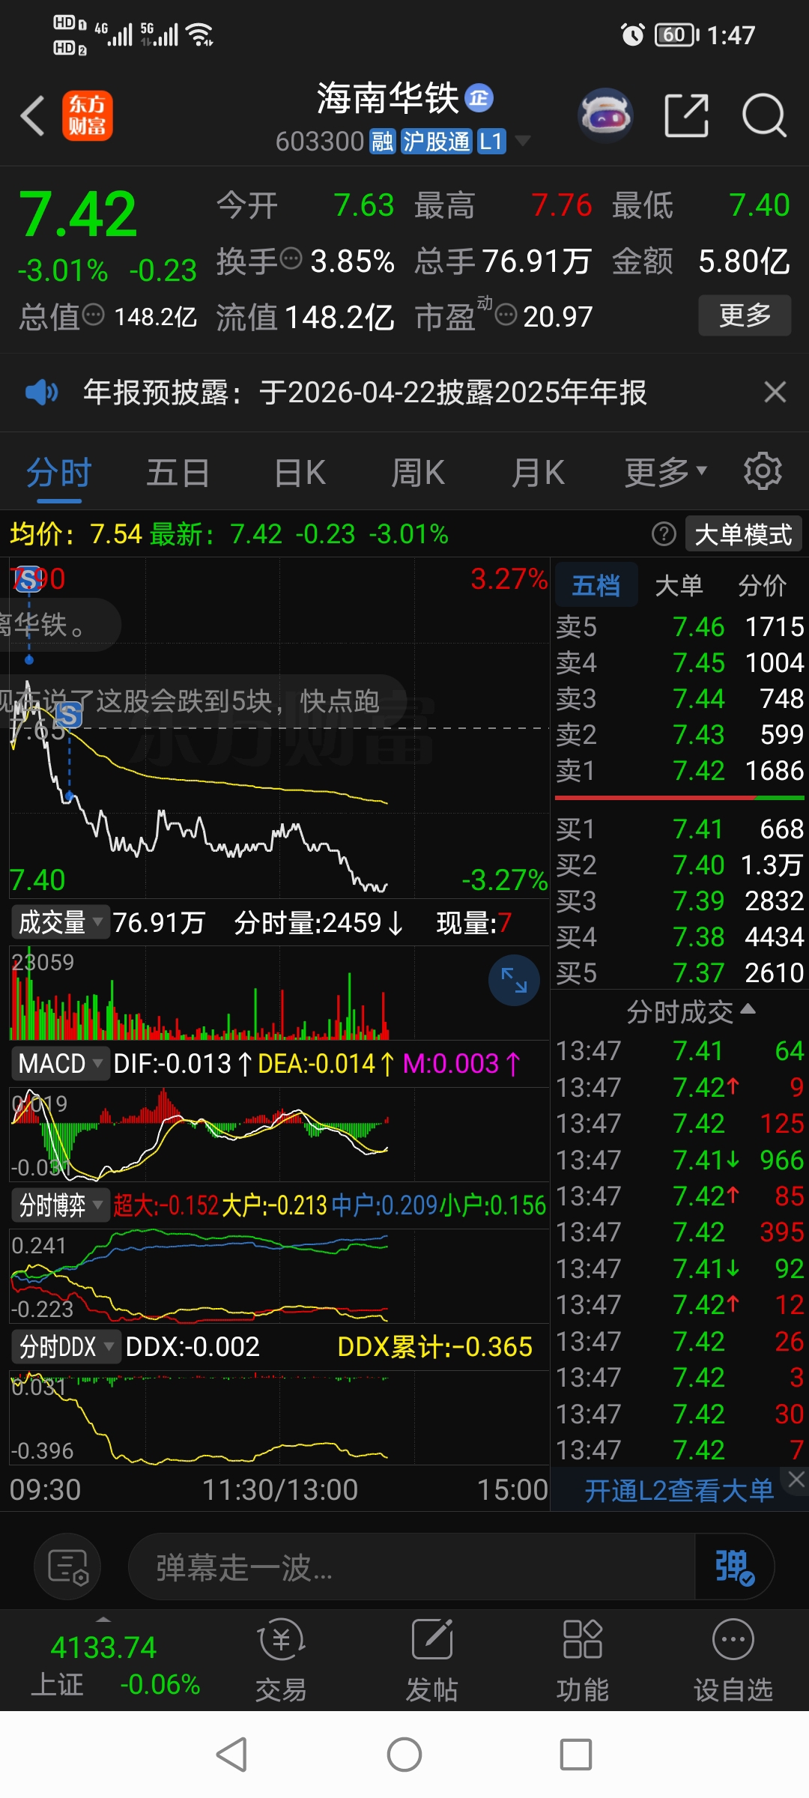Tap the Android home navigation button
Screen dimensions: 809x1798
point(404,1755)
